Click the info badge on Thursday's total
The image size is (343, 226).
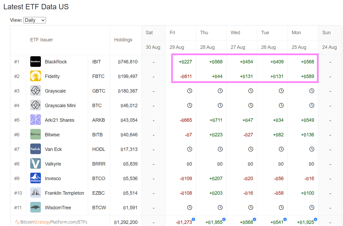tap(224, 219)
